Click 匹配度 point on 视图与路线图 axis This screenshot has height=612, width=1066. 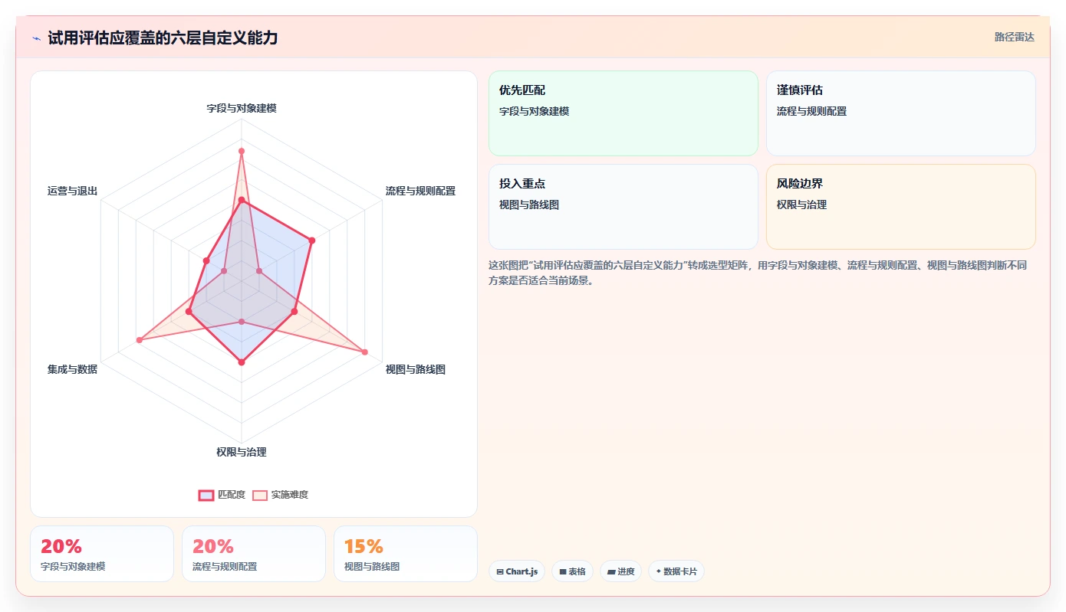click(294, 311)
